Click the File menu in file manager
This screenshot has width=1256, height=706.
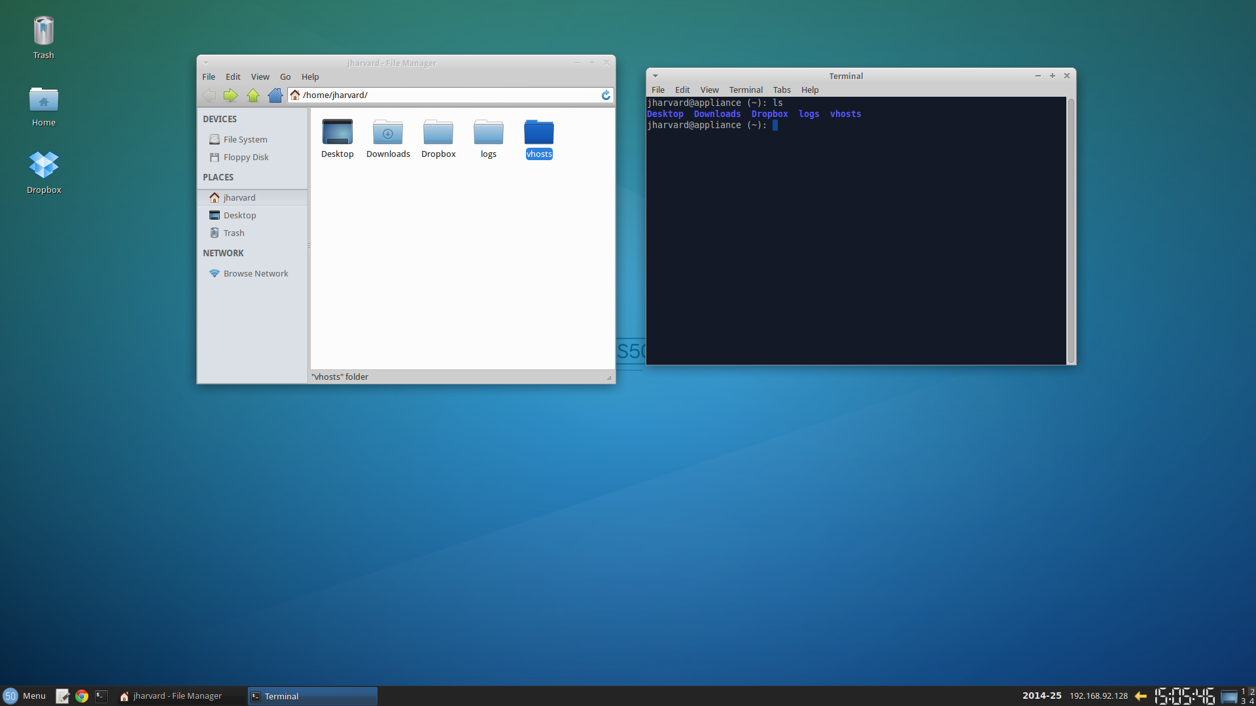(208, 76)
